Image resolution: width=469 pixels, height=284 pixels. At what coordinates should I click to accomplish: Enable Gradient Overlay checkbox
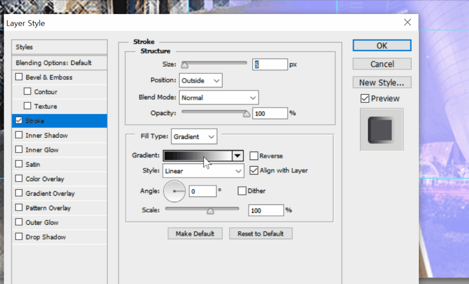click(19, 193)
